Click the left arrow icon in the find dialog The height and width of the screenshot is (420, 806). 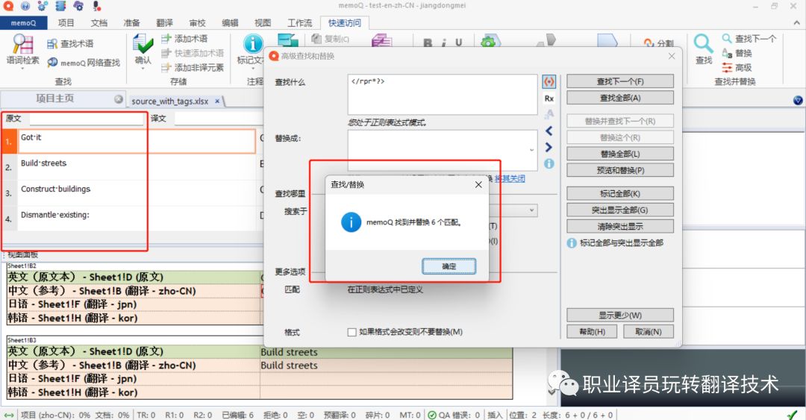pyautogui.click(x=549, y=131)
